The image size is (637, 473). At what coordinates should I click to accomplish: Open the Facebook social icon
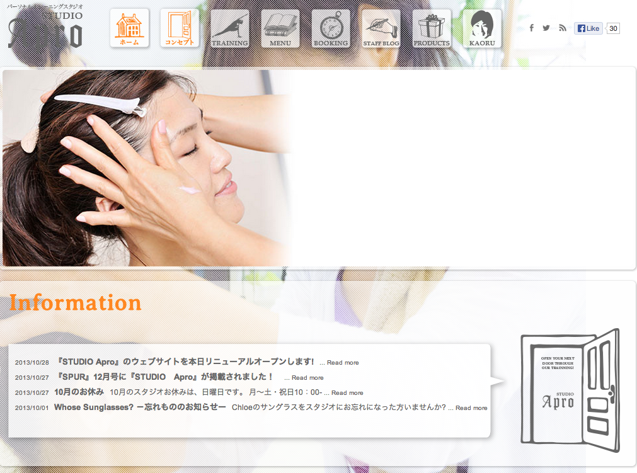click(x=531, y=28)
